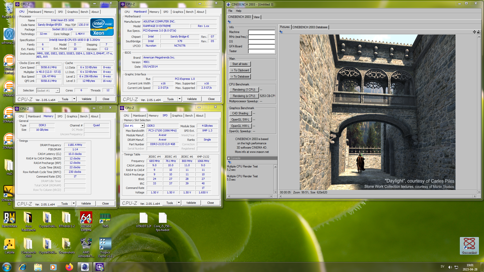
Task: Click the picture horizontal scrollbar
Action: pos(377,196)
